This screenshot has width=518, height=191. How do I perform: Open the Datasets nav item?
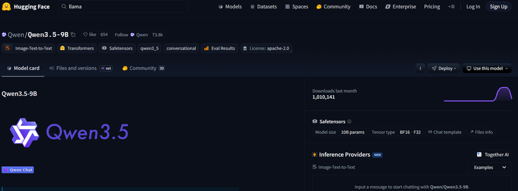pyautogui.click(x=263, y=7)
